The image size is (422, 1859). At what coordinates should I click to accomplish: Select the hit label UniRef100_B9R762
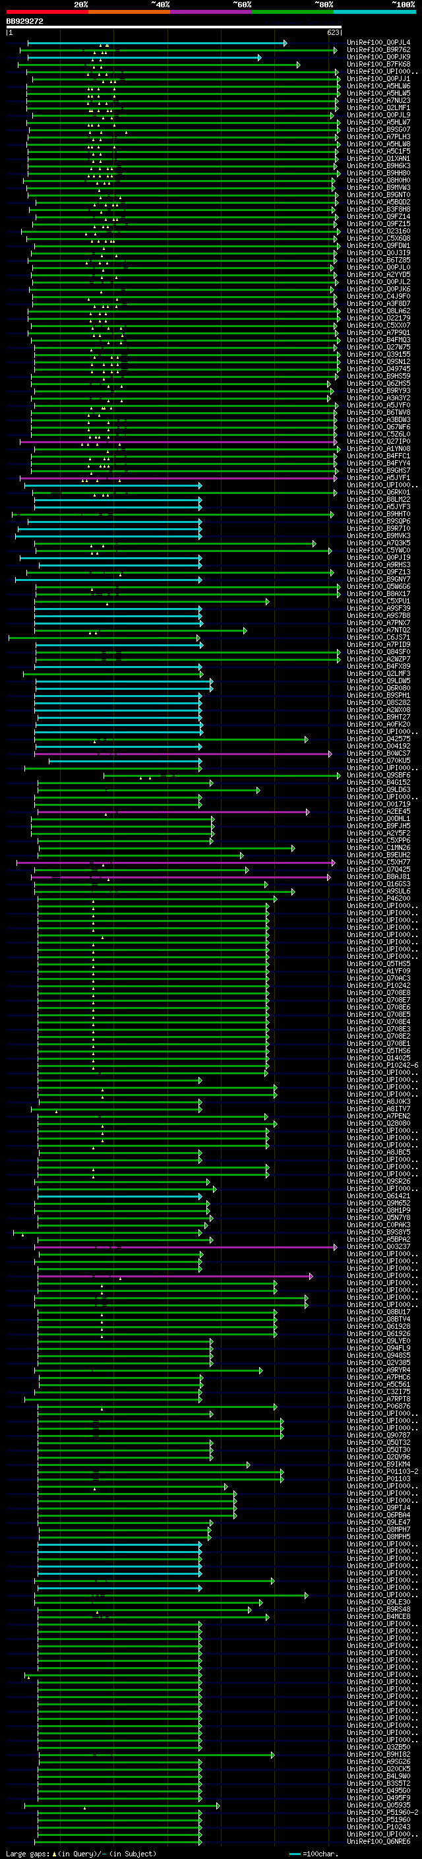click(378, 51)
